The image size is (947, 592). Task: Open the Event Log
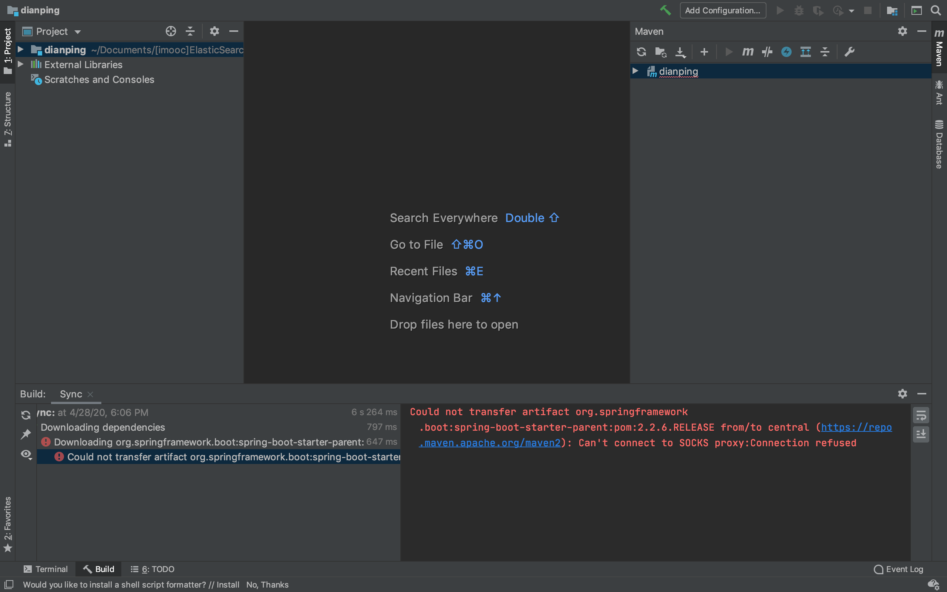[899, 569]
